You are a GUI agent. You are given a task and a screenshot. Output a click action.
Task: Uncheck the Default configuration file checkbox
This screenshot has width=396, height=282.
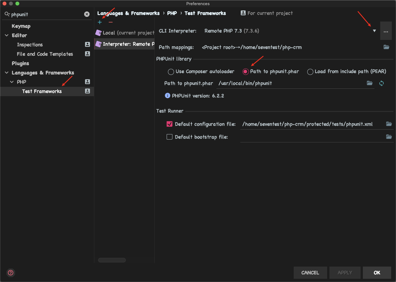pyautogui.click(x=170, y=124)
